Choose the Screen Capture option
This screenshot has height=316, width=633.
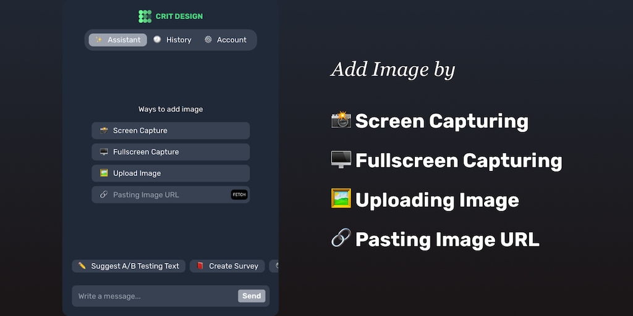click(x=171, y=131)
